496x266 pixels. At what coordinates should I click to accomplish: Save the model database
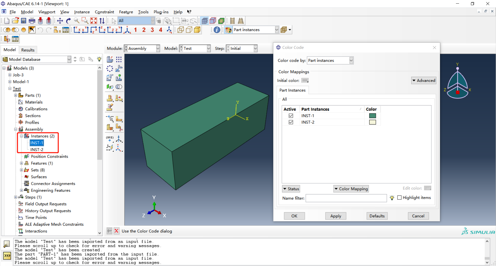tap(24, 21)
